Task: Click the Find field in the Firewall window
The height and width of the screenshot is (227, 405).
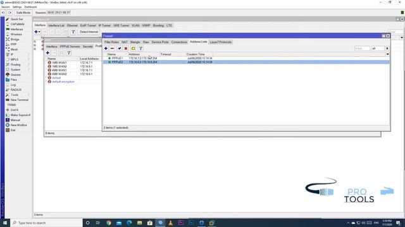Action: pos(362,49)
